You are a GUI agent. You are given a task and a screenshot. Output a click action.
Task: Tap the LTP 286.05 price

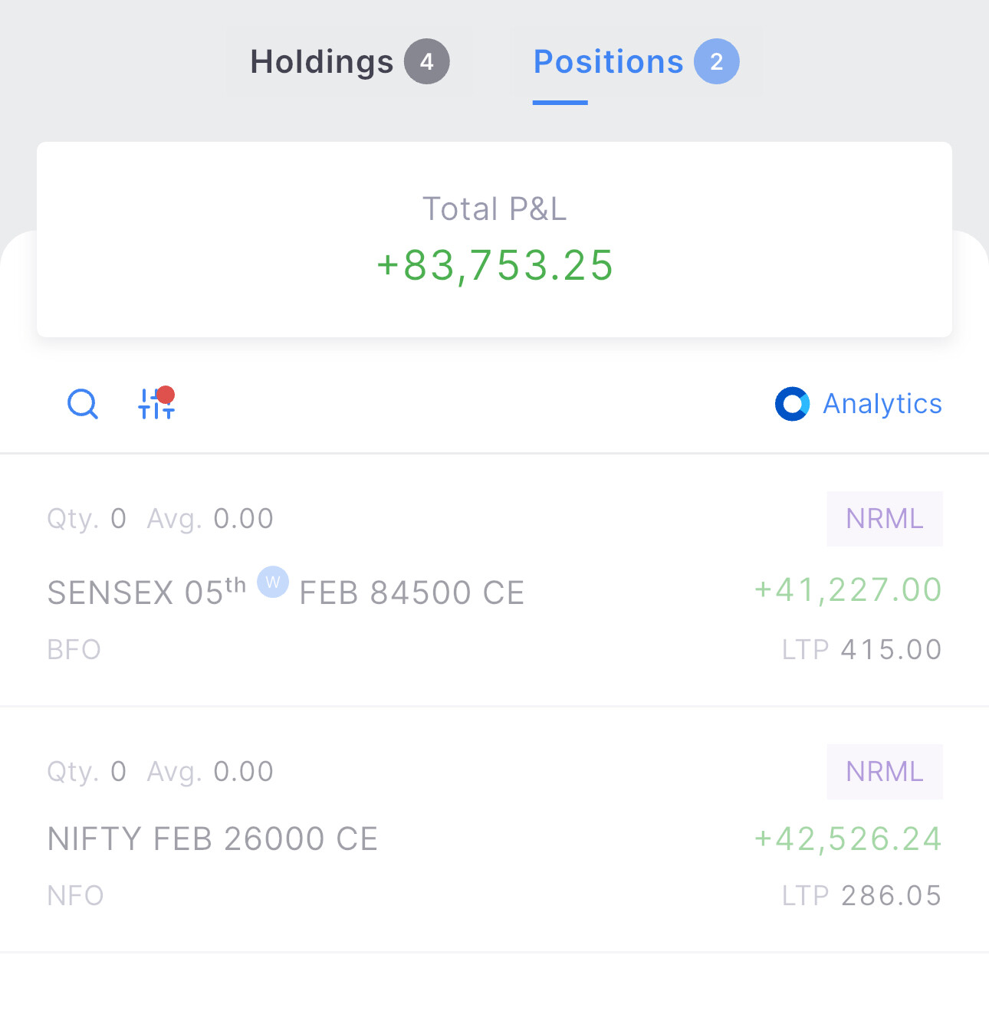[x=862, y=896]
